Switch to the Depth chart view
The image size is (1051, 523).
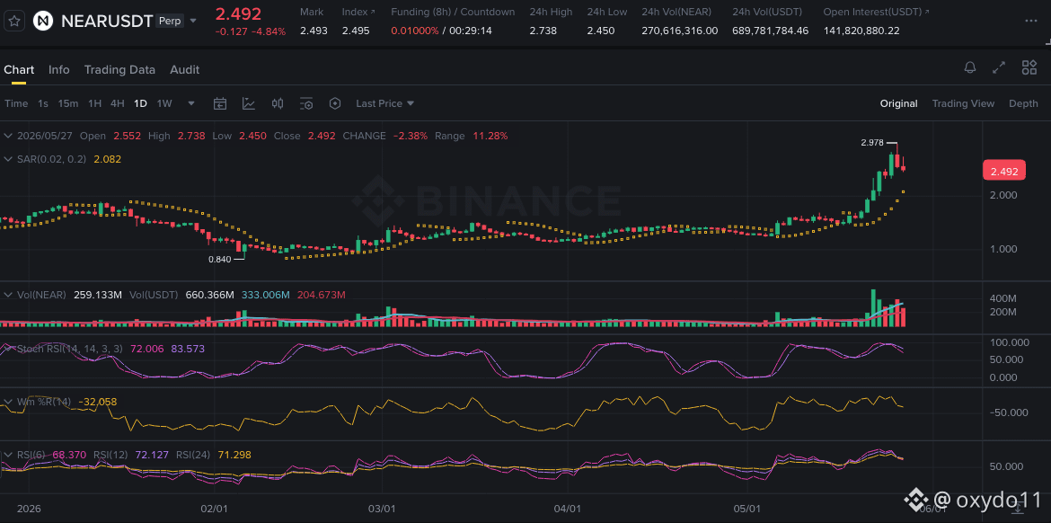click(x=1023, y=103)
